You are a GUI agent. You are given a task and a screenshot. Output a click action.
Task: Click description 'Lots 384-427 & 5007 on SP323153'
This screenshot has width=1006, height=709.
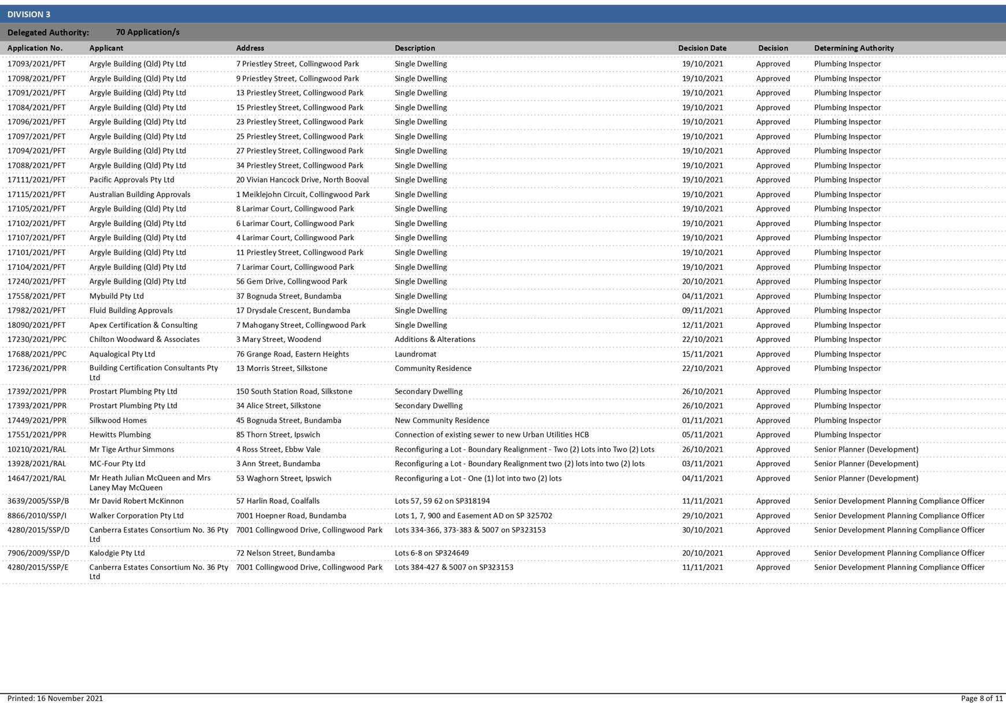tap(454, 567)
